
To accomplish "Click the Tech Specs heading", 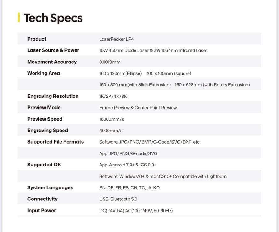I will click(53, 18).
